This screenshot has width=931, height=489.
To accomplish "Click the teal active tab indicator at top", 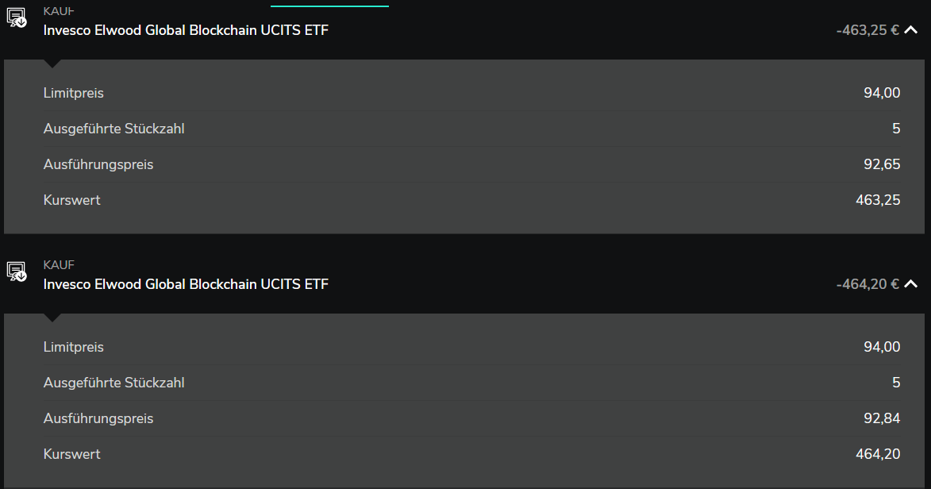I will [x=329, y=6].
